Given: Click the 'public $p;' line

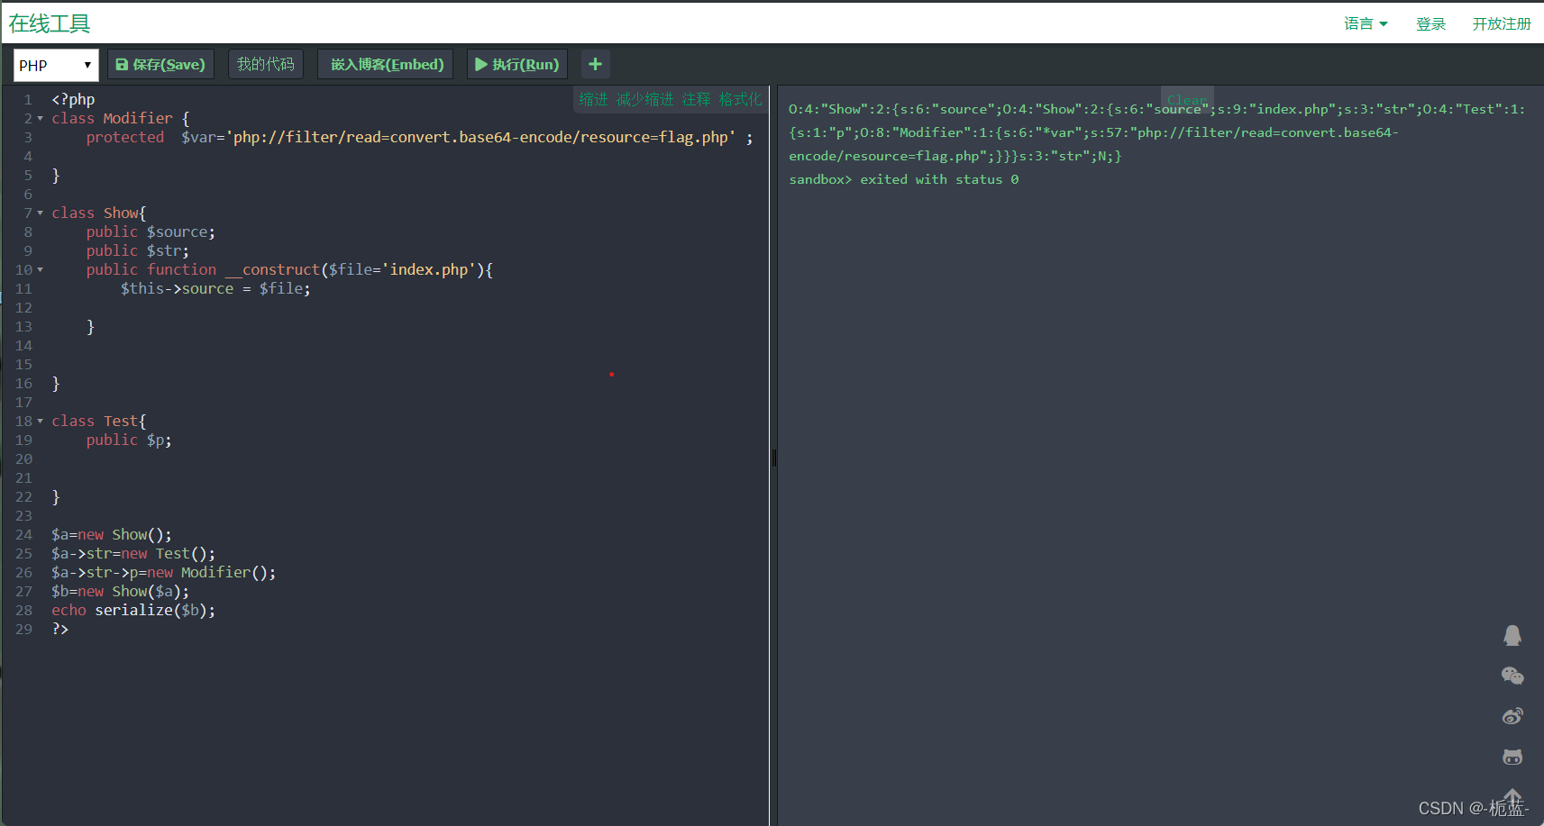Looking at the screenshot, I should (129, 440).
